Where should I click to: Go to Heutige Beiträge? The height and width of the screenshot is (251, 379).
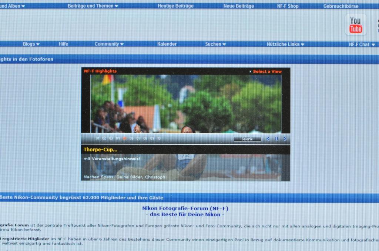coord(176,6)
